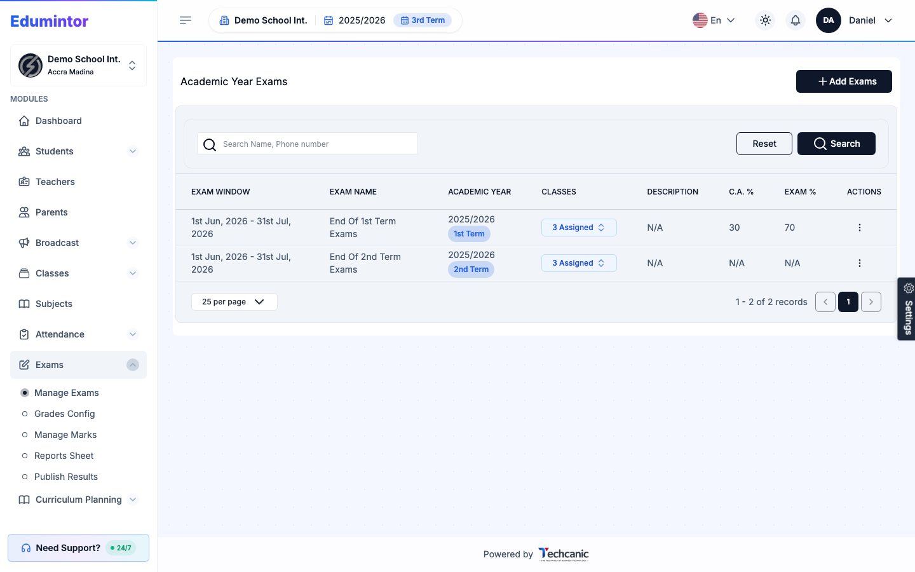Select Grades Config submenu item
The width and height of the screenshot is (915, 572).
pyautogui.click(x=65, y=414)
